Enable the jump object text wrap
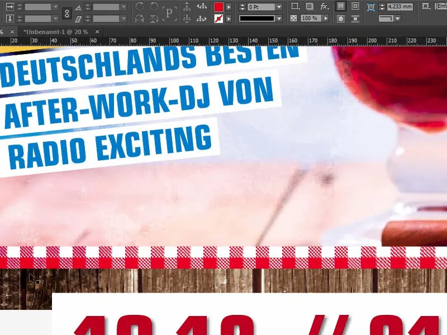The height and width of the screenshot is (335, 447). [x=355, y=19]
